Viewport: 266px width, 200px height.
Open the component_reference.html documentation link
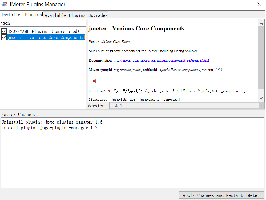pos(161,61)
